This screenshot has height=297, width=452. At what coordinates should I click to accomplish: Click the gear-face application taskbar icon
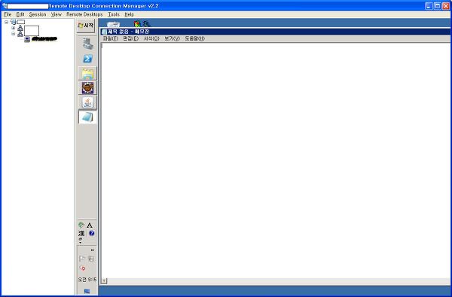coord(87,88)
